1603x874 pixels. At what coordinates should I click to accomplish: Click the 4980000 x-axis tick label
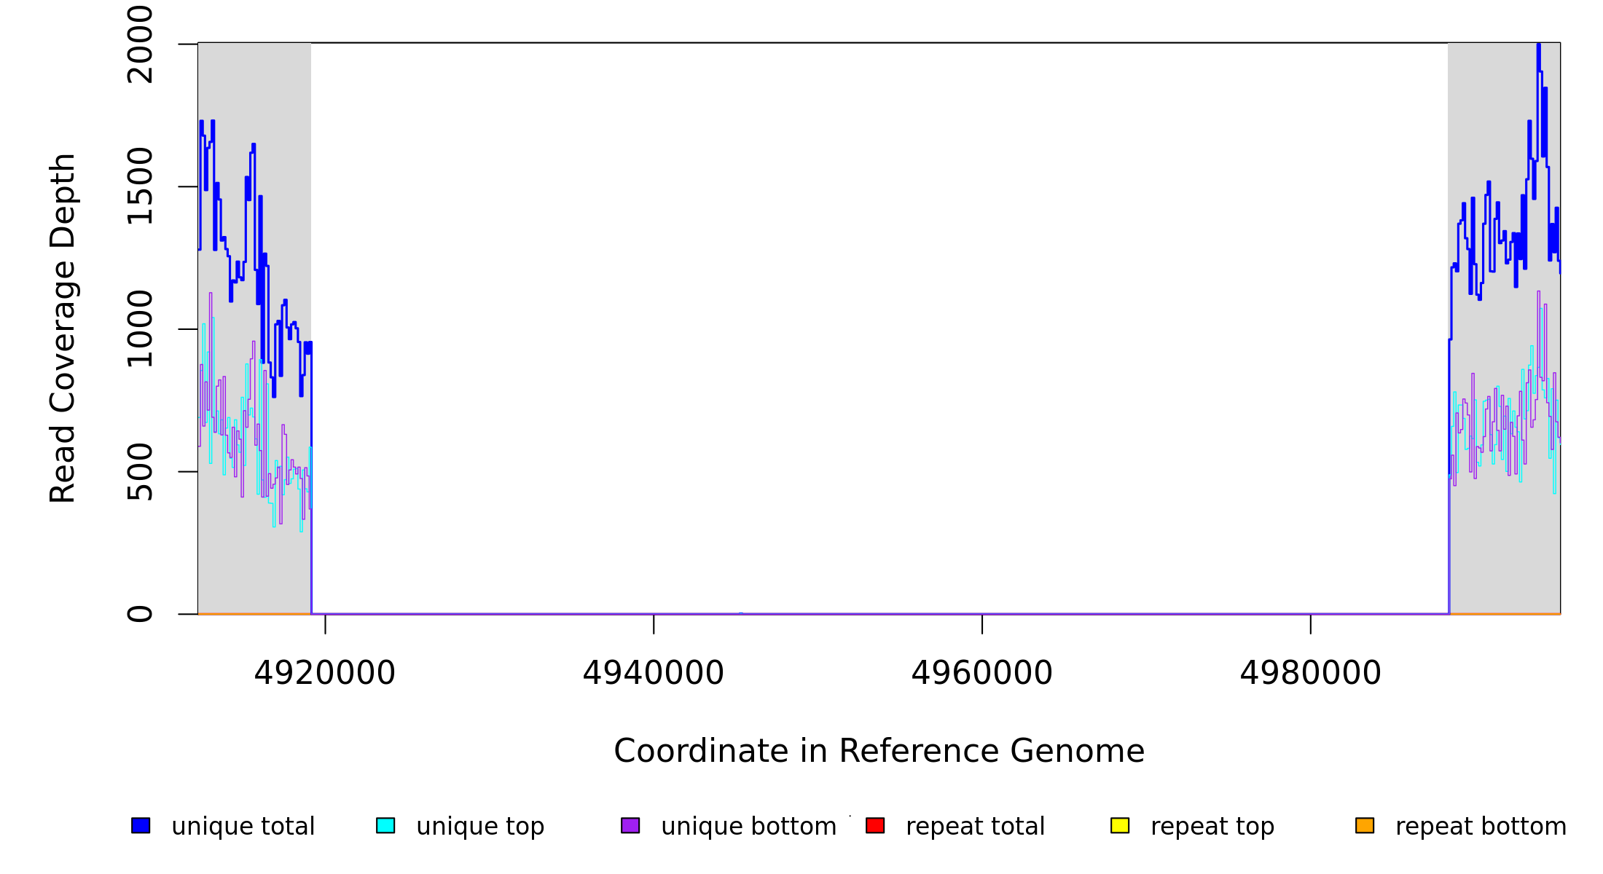(x=1311, y=673)
